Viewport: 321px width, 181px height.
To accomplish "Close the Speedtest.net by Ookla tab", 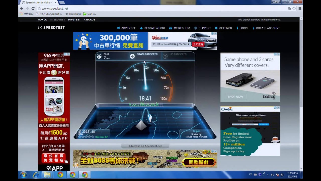I will click(55, 3).
